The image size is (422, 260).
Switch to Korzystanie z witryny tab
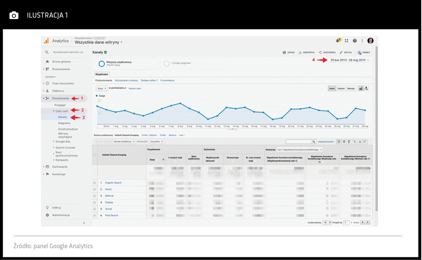click(126, 80)
